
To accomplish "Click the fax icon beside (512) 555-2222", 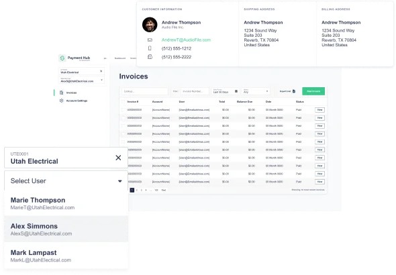I will tap(150, 57).
